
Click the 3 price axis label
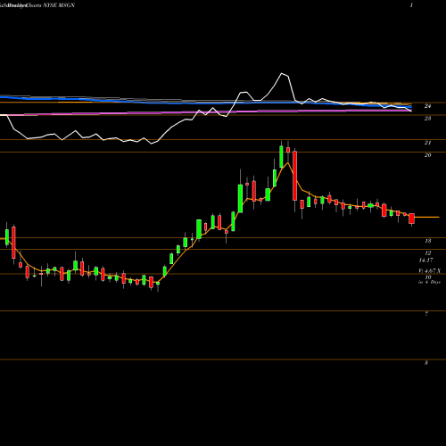coord(426,363)
